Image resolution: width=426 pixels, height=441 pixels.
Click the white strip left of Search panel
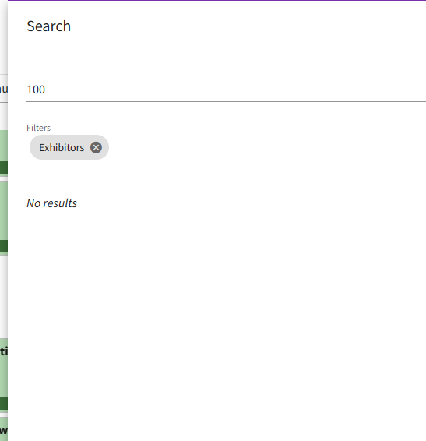(x=4, y=295)
